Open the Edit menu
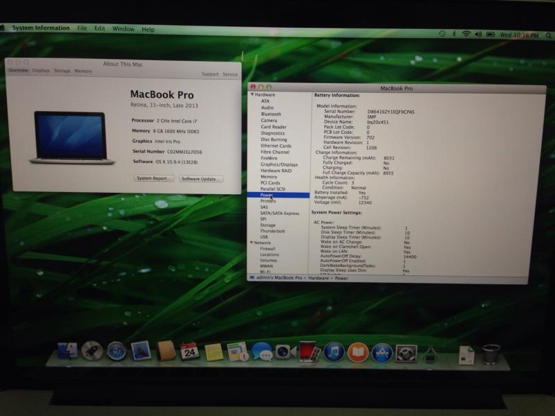Viewport: 555px width, 416px height. click(x=99, y=28)
